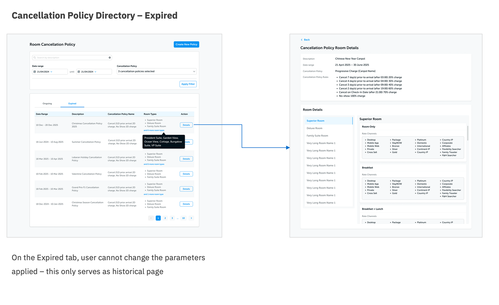This screenshot has height=305, width=499.
Task: Go to page 2 of results
Action: tap(165, 218)
